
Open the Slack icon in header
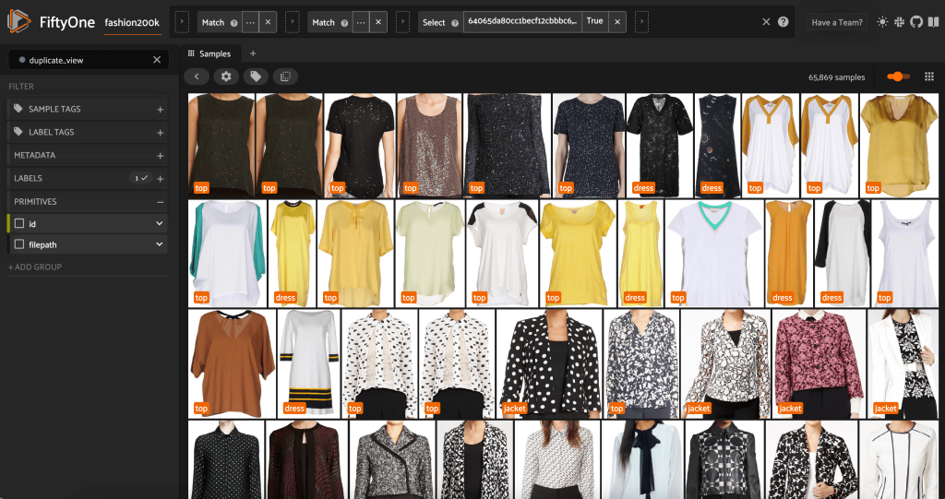(x=900, y=21)
